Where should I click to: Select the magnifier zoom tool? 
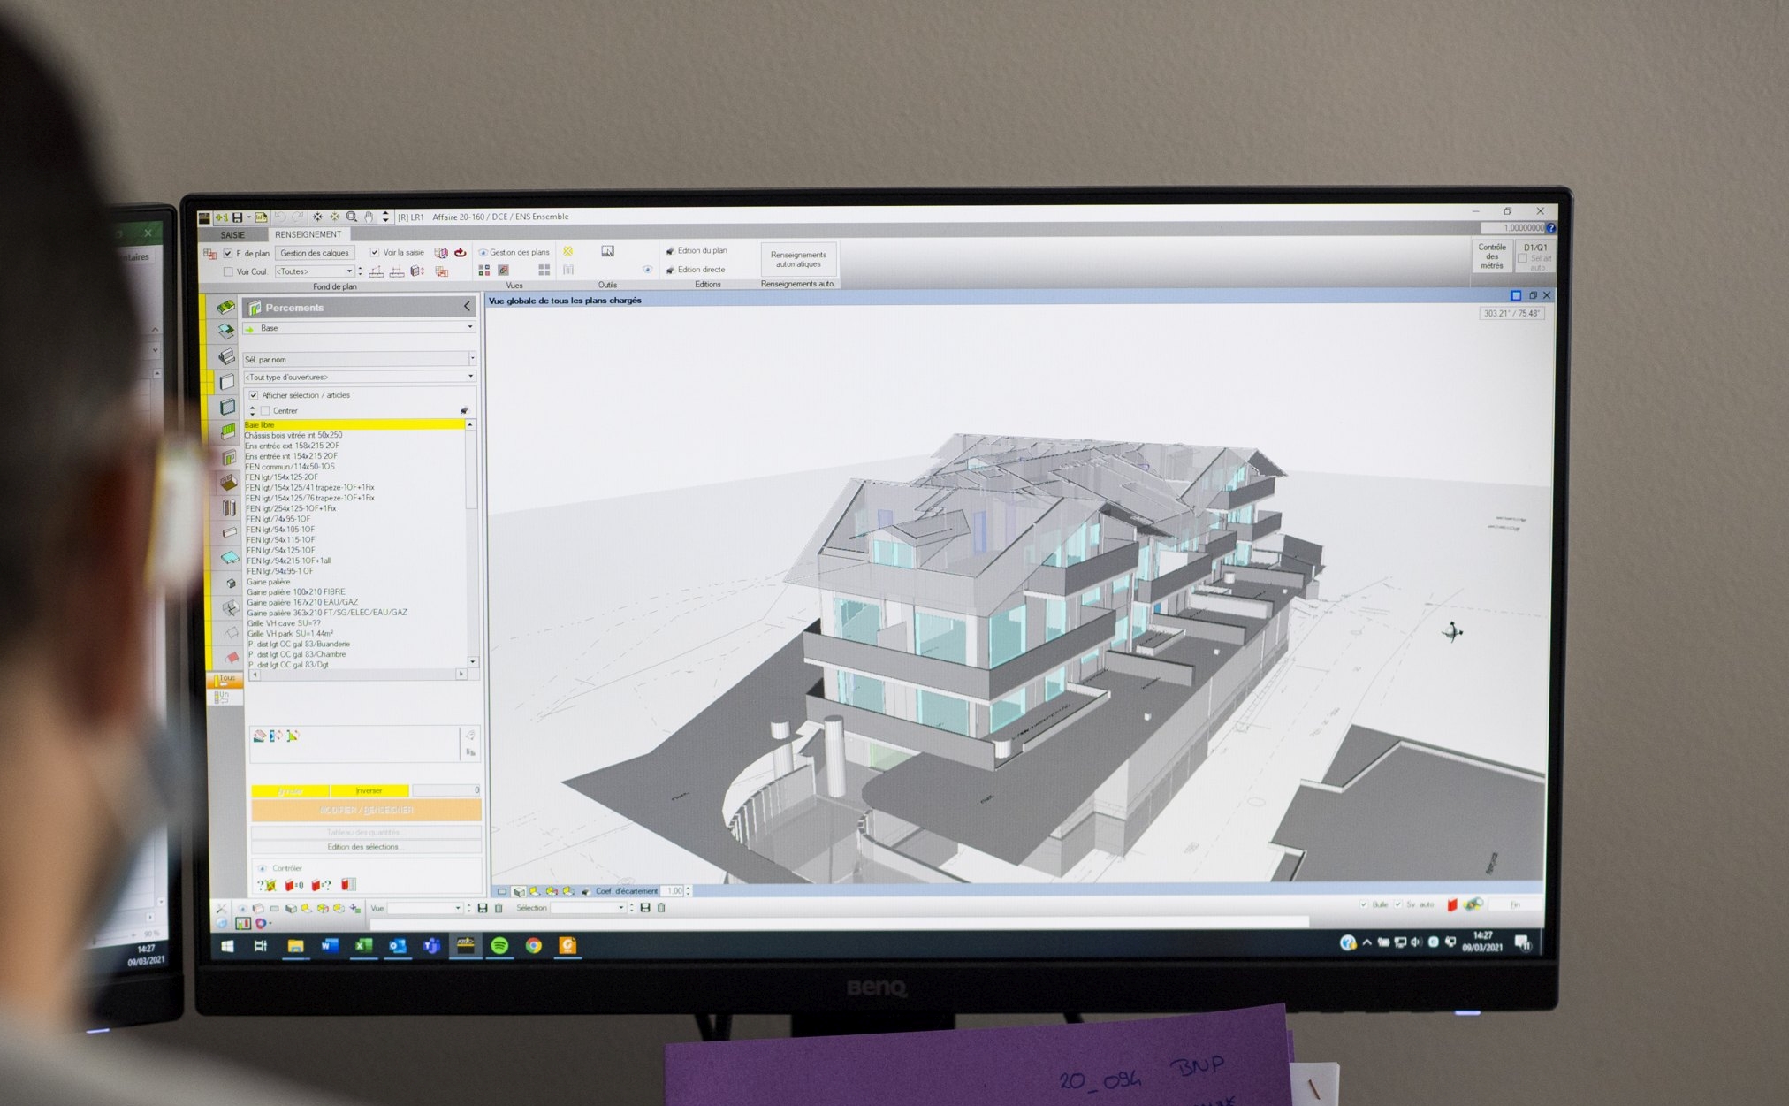(352, 217)
